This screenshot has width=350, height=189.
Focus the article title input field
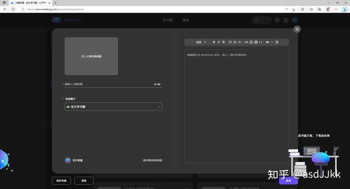113,84
